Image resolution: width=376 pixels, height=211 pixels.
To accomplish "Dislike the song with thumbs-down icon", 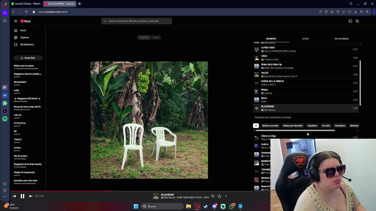I will click(213, 196).
